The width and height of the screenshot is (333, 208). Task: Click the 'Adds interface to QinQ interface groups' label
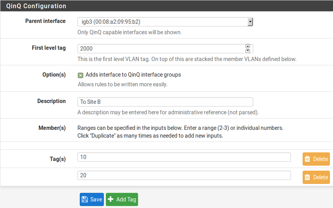133,75
